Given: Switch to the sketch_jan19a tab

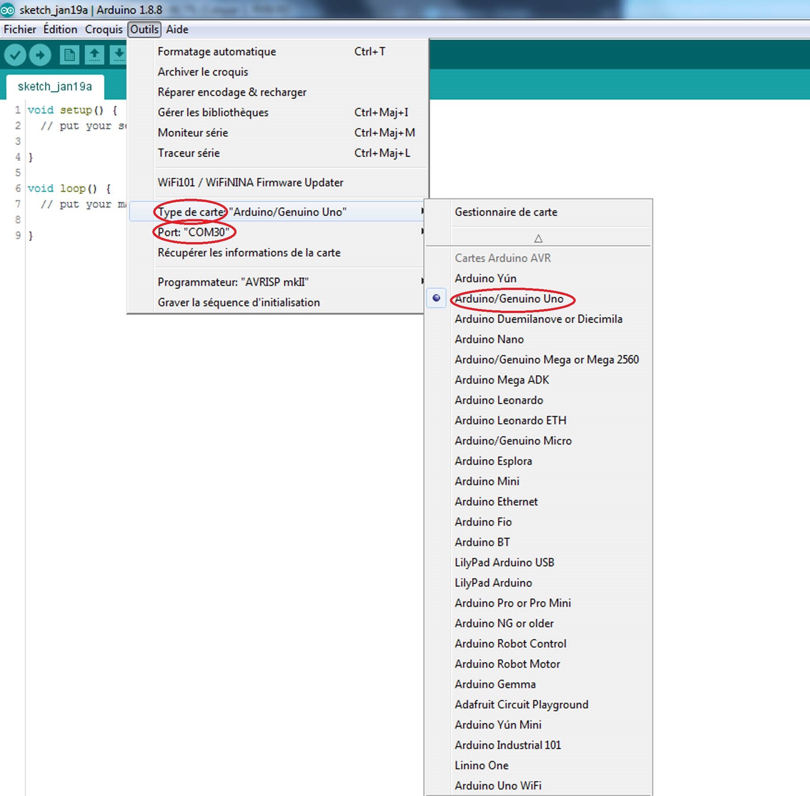Looking at the screenshot, I should point(55,86).
